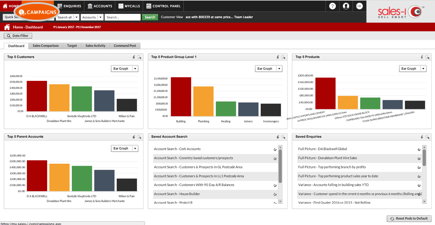Click the Customer View link
The width and height of the screenshot is (435, 225).
[x=172, y=17]
